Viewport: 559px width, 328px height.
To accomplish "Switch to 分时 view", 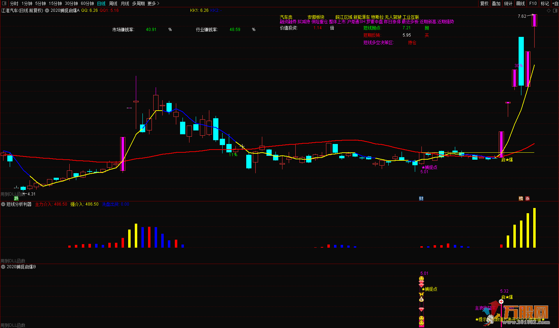I will tap(14, 3).
